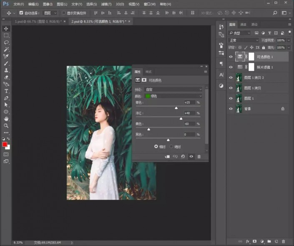Open the 滤镜(T) menu

pyautogui.click(x=106, y=4)
